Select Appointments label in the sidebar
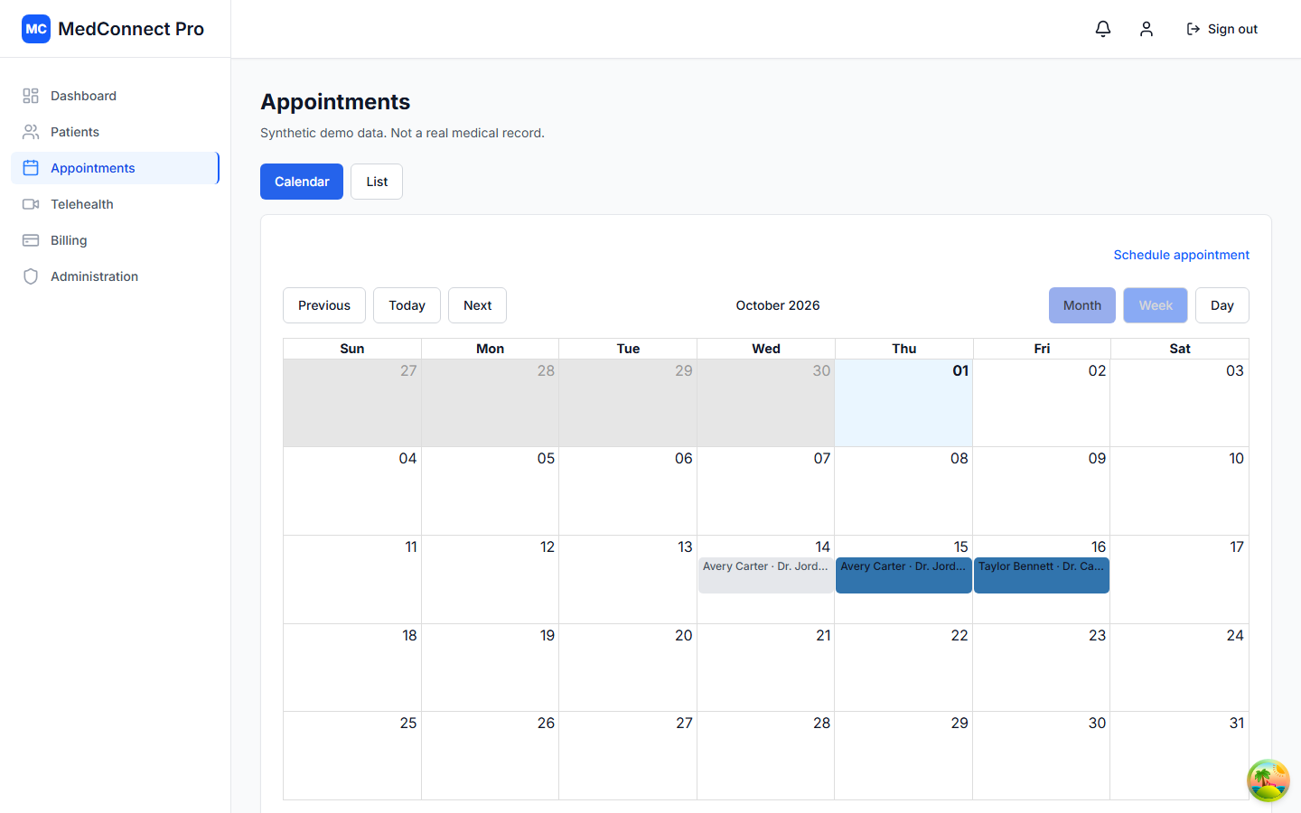1301x813 pixels. pyautogui.click(x=93, y=168)
